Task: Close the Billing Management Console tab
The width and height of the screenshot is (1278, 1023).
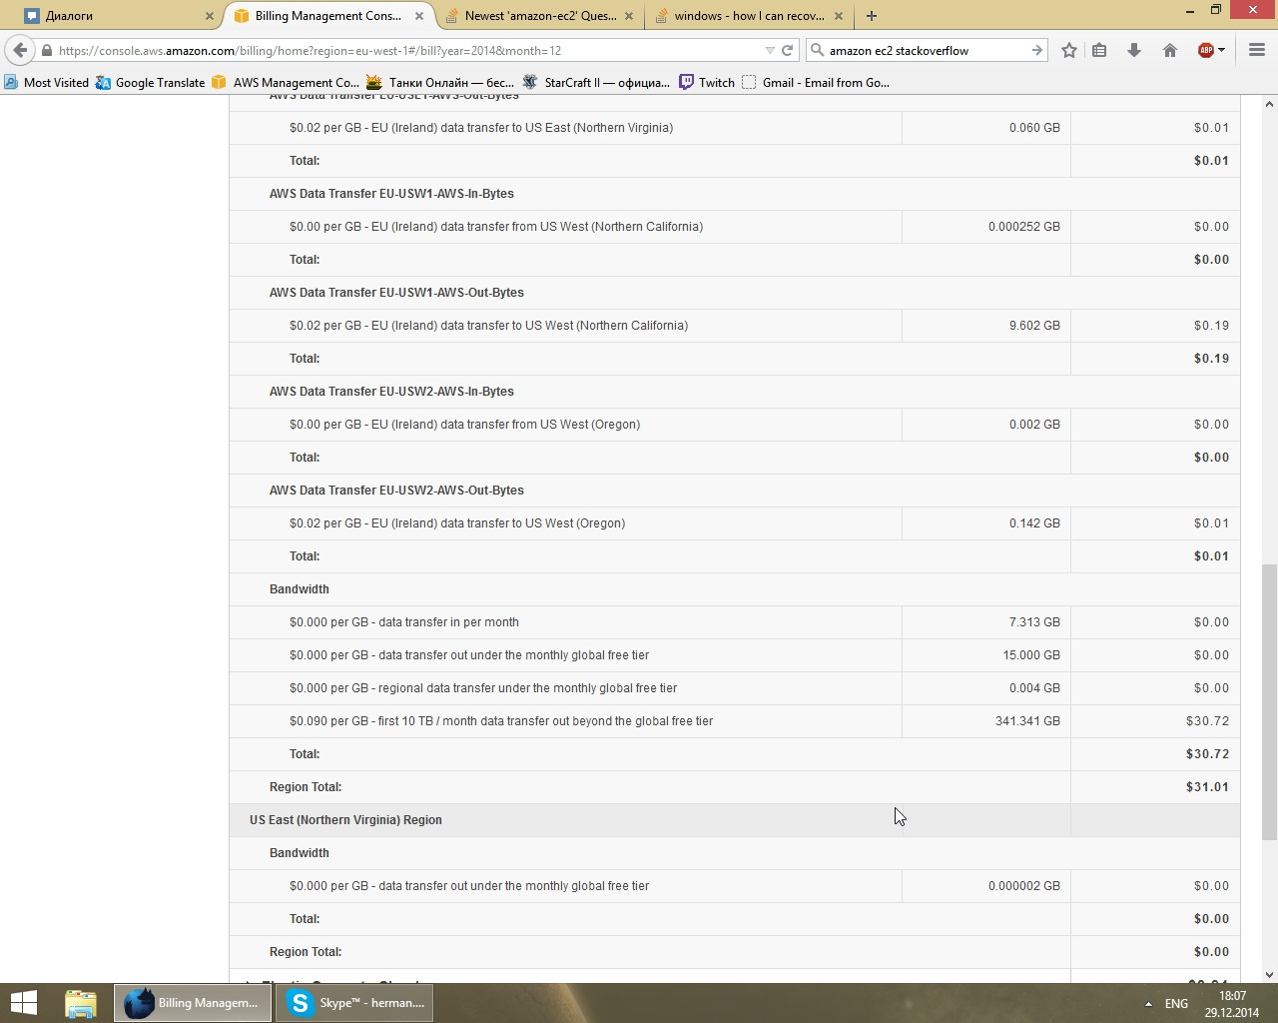Action: click(419, 16)
